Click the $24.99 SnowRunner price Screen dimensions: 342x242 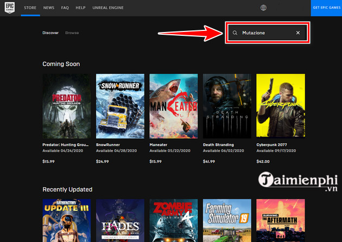(102, 162)
